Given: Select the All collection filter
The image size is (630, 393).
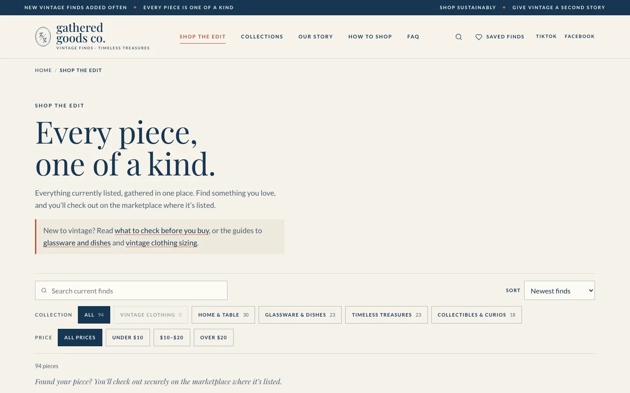Looking at the screenshot, I should pos(94,315).
